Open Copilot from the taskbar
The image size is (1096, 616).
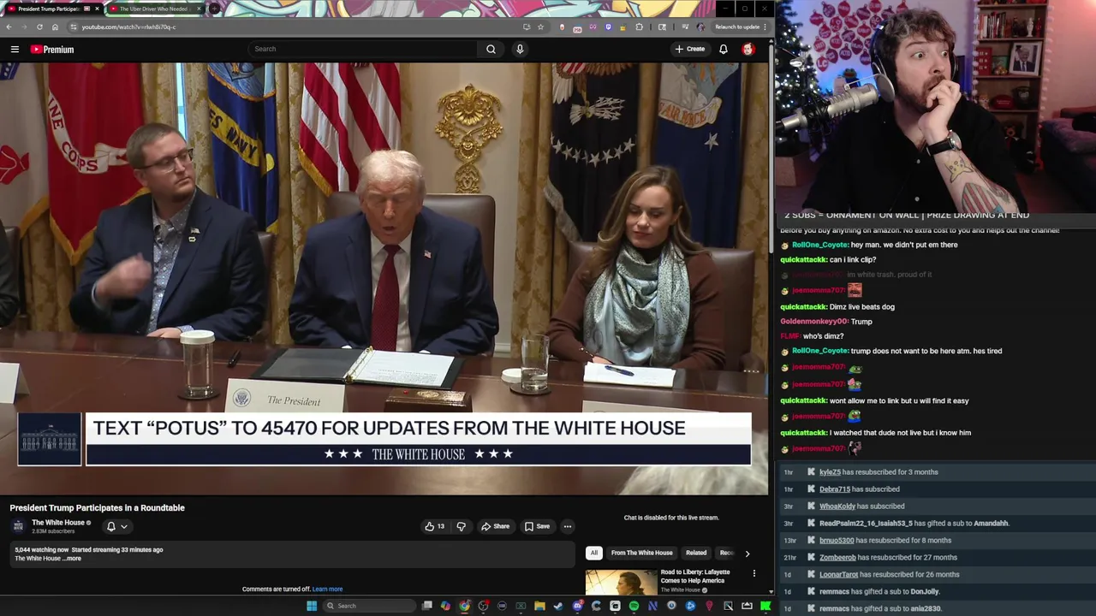[445, 606]
